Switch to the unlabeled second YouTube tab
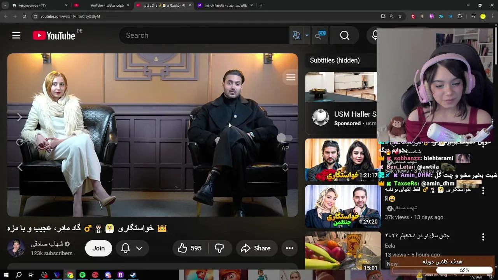This screenshot has width=498, height=280. coord(76,5)
